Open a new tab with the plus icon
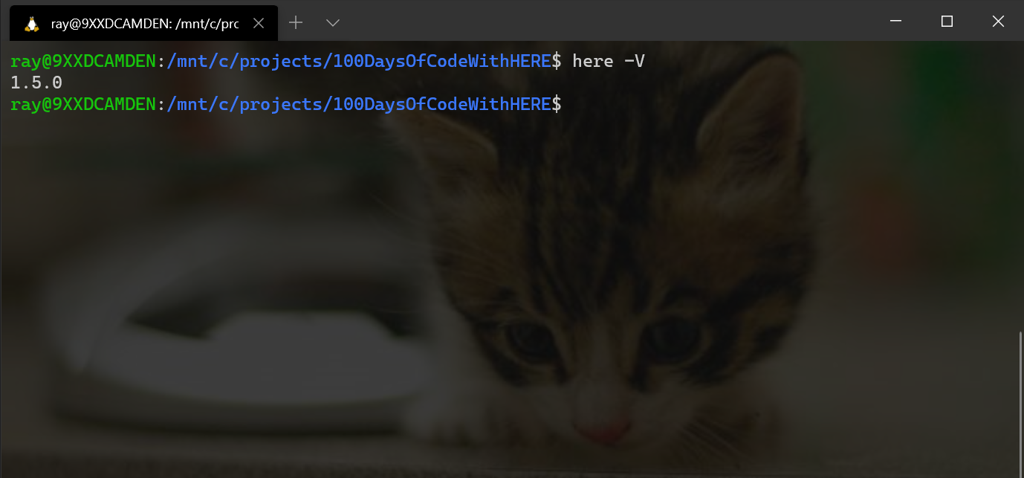This screenshot has width=1024, height=478. point(296,22)
